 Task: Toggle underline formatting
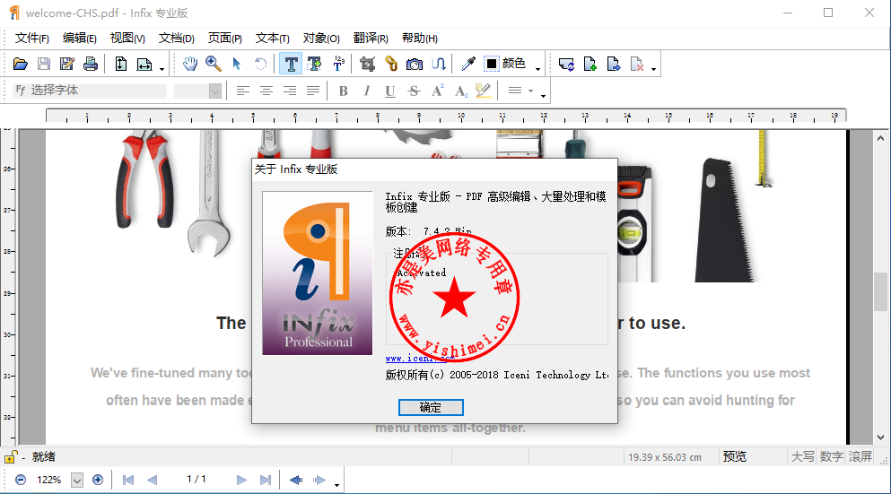pos(389,91)
